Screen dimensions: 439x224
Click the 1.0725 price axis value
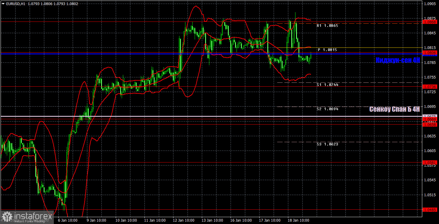coord(430,92)
